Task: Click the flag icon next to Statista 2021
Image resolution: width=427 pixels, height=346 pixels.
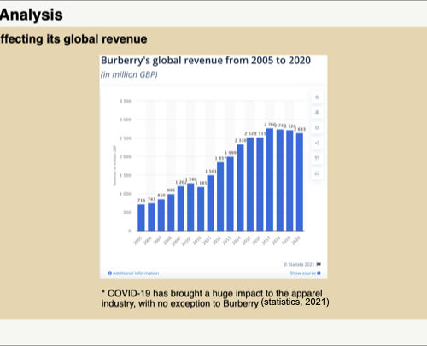Action: point(319,264)
